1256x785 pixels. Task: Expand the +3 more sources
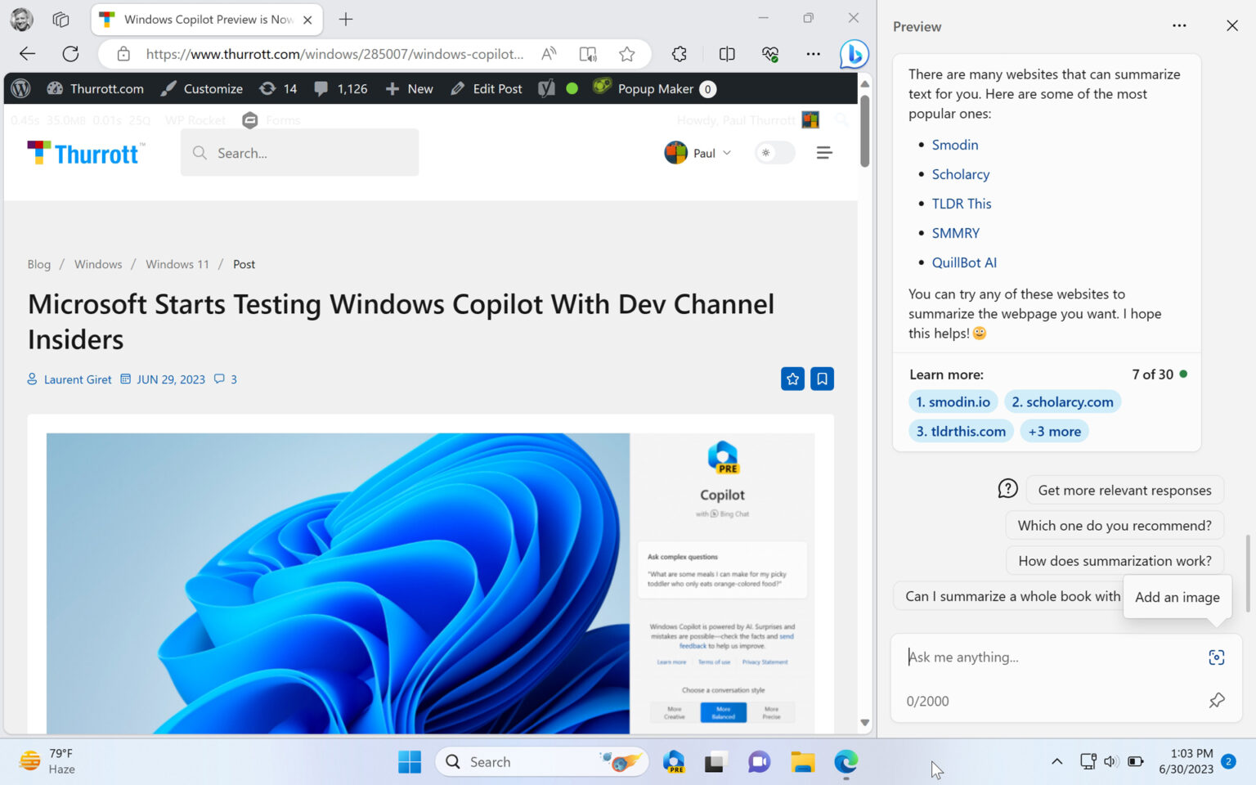pos(1055,431)
